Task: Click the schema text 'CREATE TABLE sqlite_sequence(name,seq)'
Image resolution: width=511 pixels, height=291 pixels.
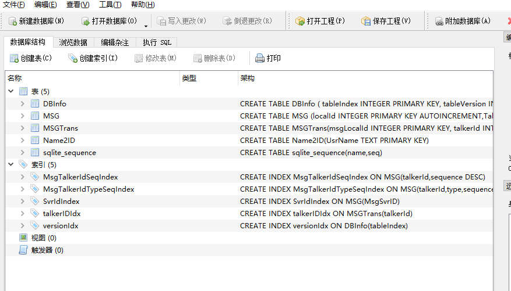Action: click(x=311, y=152)
